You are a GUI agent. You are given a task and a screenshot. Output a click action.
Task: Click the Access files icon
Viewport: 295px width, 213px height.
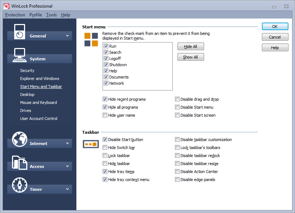pos(20,162)
